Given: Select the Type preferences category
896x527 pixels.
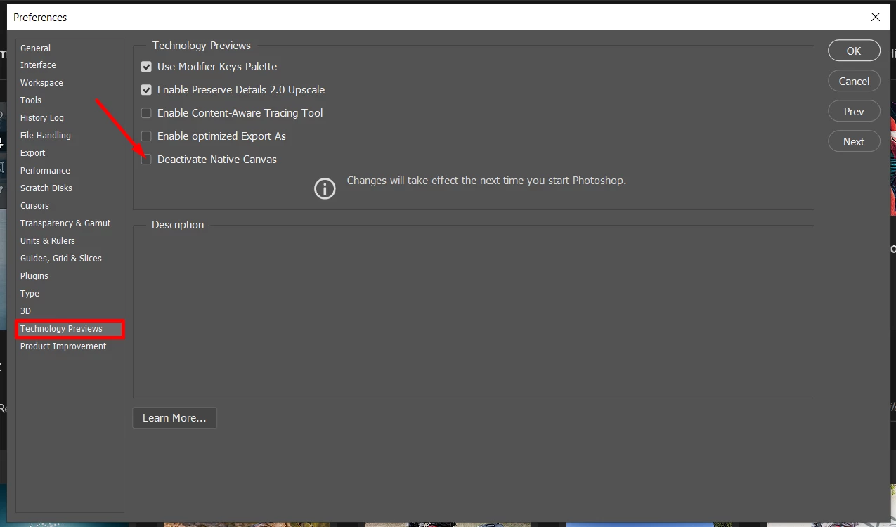Looking at the screenshot, I should pos(30,294).
